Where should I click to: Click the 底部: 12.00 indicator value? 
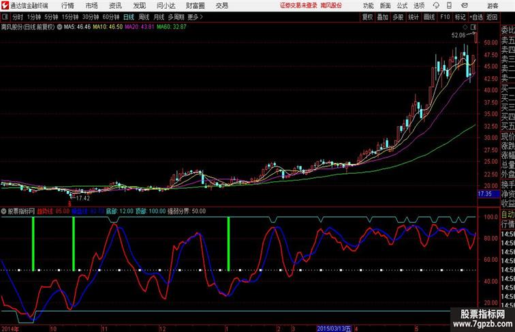tap(120, 211)
